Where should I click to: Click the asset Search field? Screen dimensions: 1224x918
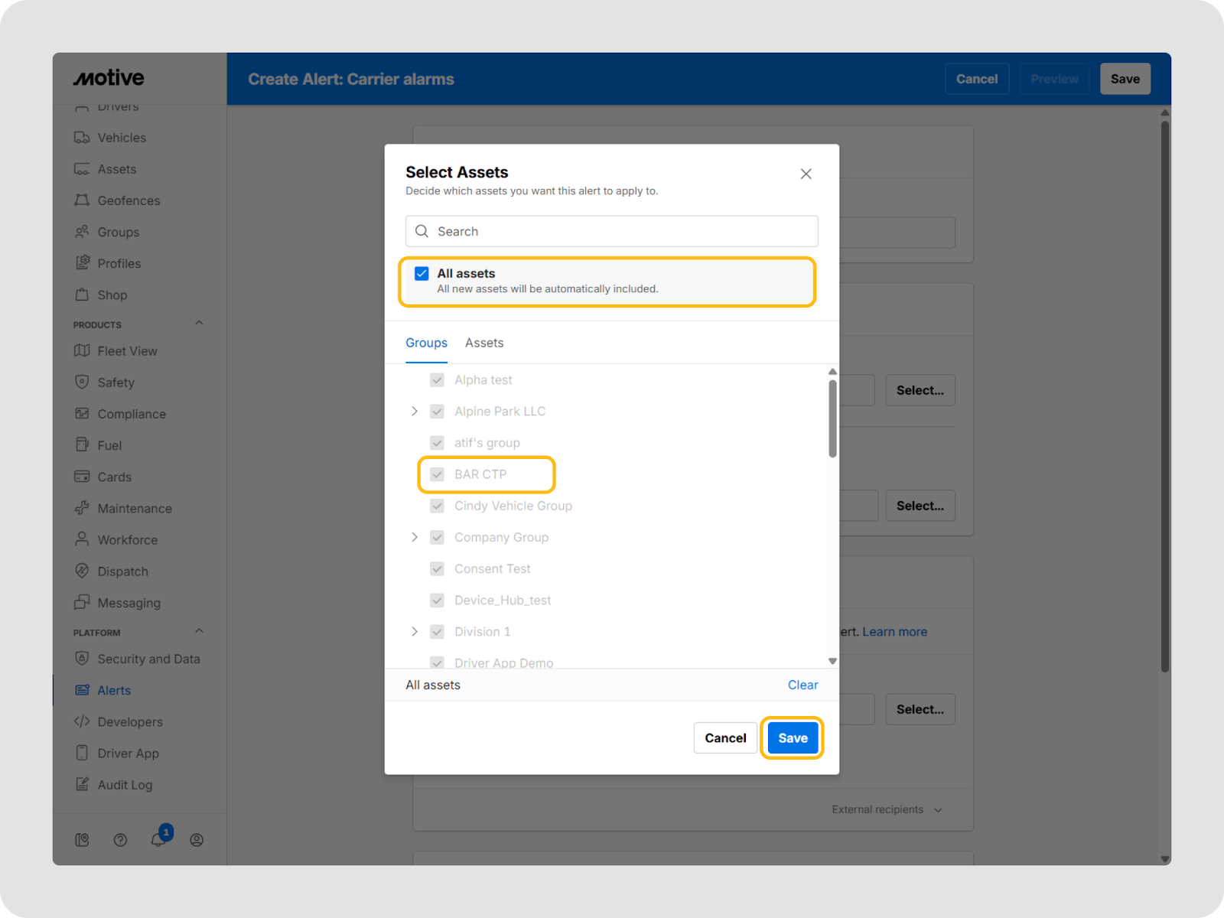612,231
